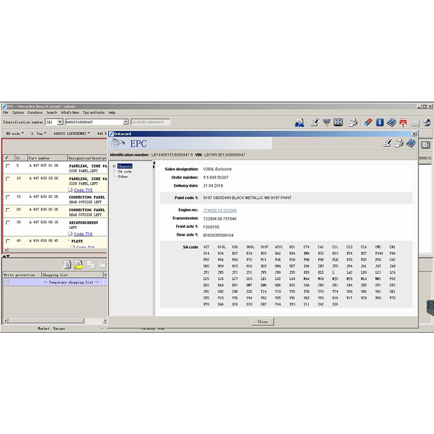Open the Tips and tricks menu
Screen dimensions: 434x434
tap(94, 112)
